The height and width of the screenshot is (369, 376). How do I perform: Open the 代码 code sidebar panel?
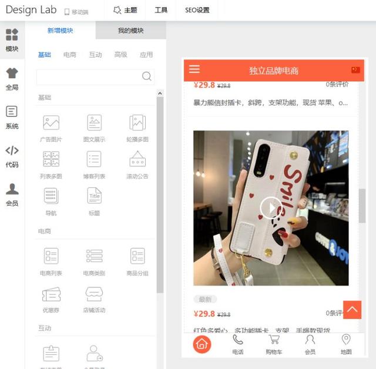[12, 156]
